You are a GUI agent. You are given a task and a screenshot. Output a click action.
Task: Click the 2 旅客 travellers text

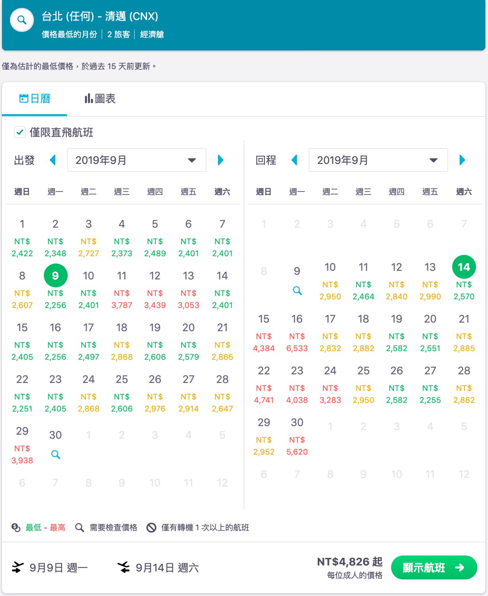[x=119, y=34]
